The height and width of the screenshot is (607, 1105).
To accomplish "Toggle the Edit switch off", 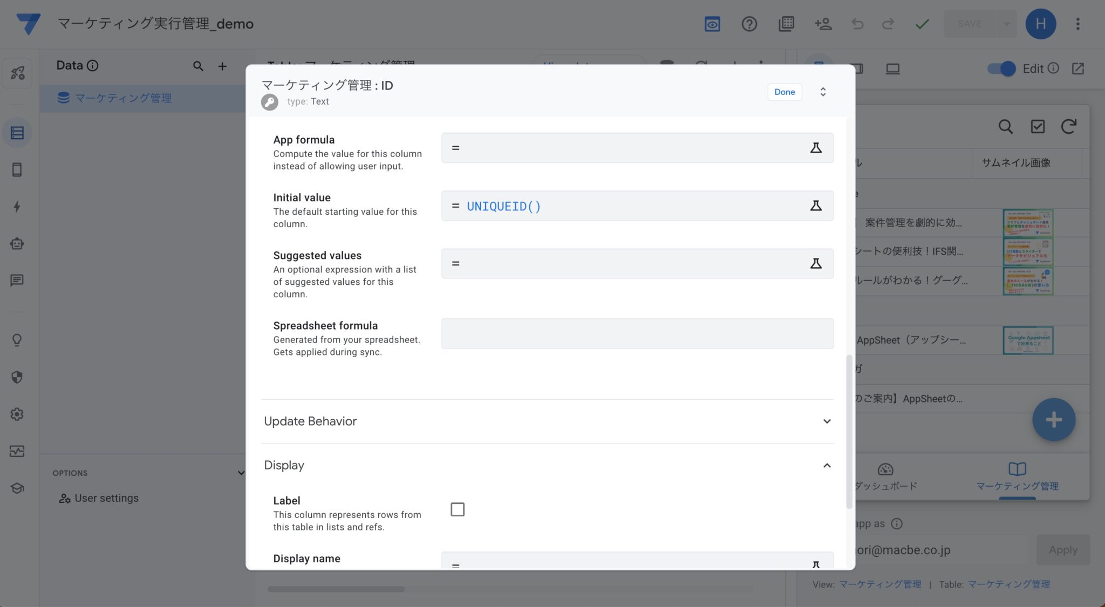I will click(1001, 69).
